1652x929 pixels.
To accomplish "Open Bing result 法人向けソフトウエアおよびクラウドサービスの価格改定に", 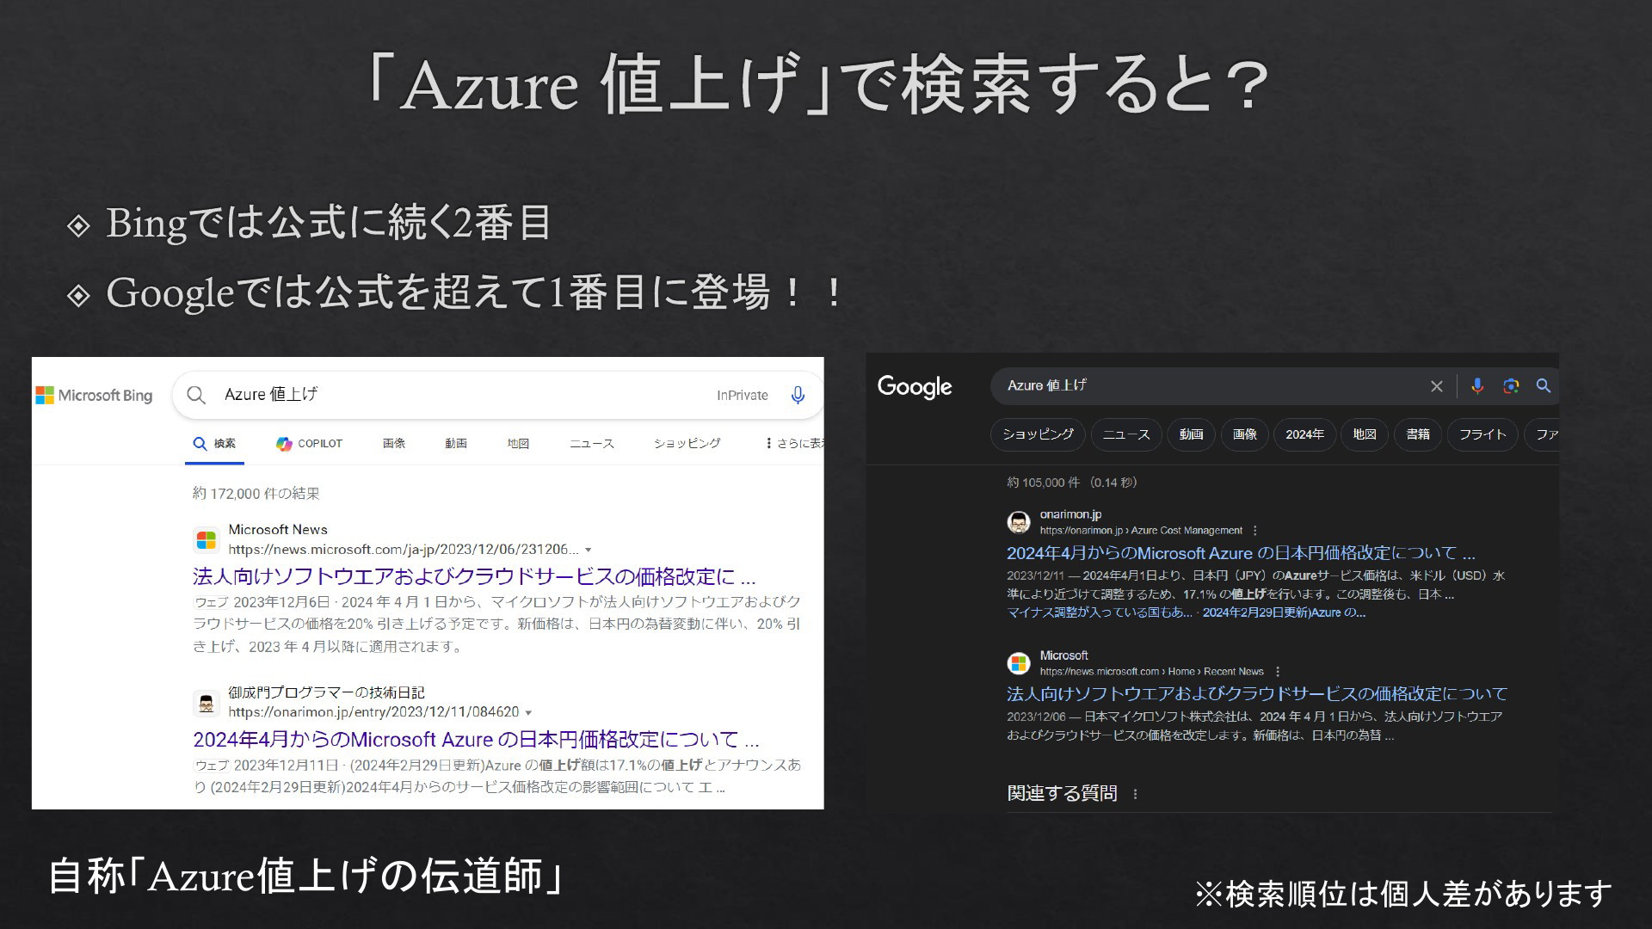I will pos(474,576).
